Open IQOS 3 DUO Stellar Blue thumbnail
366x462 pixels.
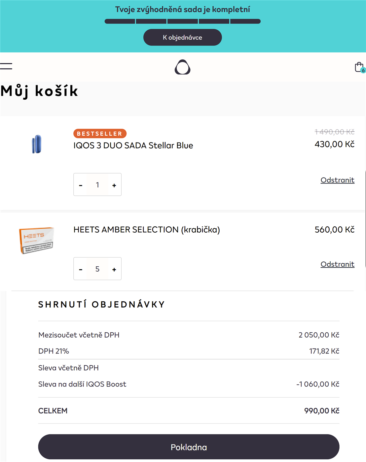coord(36,144)
